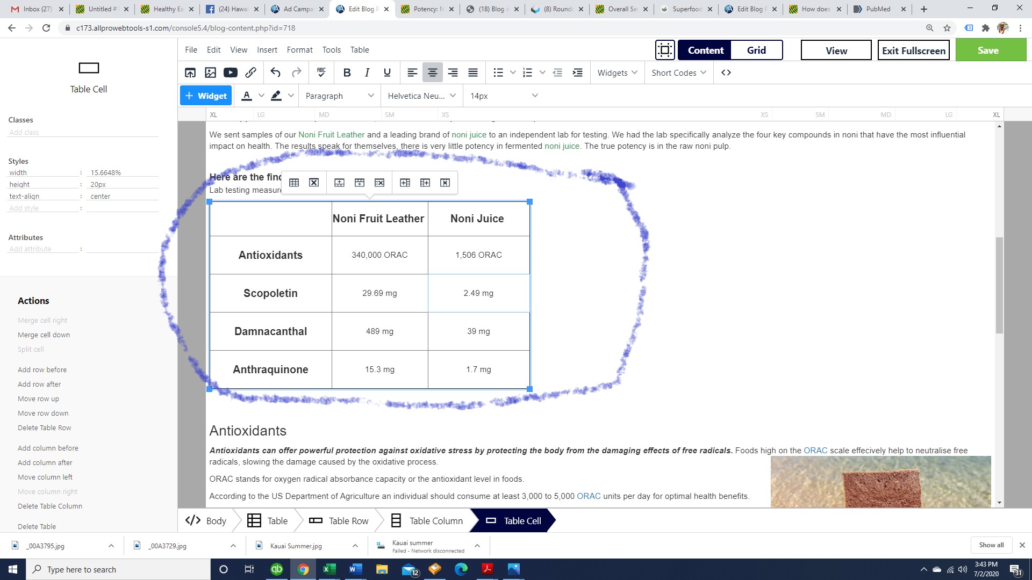Image resolution: width=1032 pixels, height=580 pixels.
Task: Open numbered list style dropdown arrow
Action: pyautogui.click(x=542, y=73)
